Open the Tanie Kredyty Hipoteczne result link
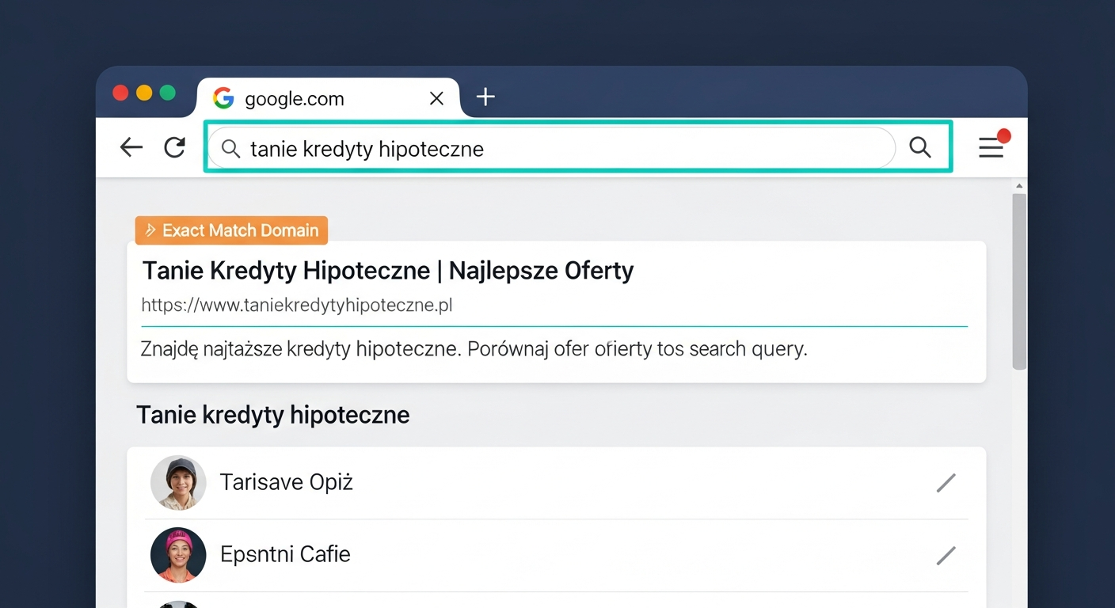 (x=387, y=270)
